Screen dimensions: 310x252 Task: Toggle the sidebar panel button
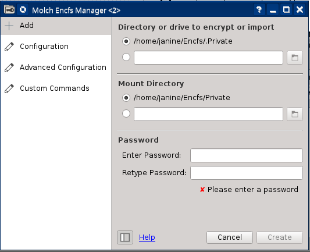[125, 237]
